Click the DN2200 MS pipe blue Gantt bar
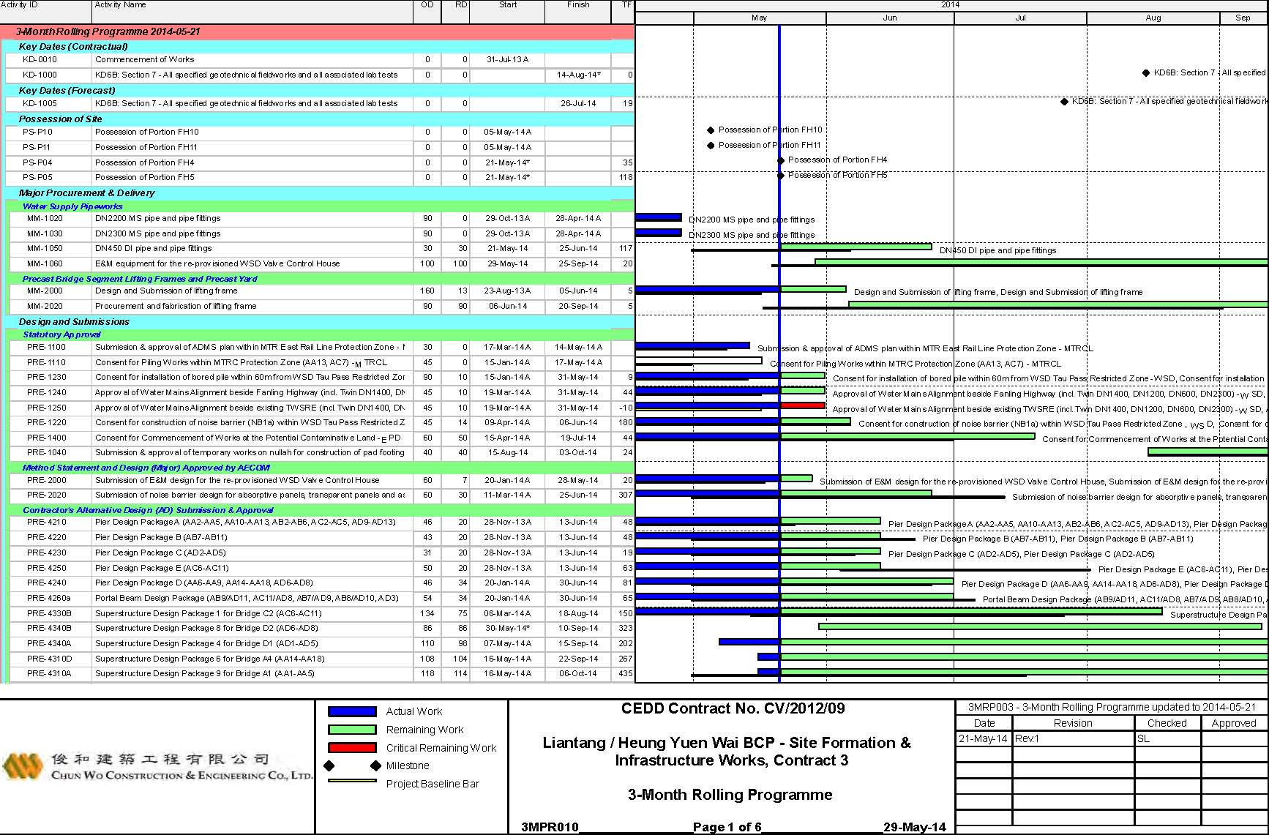The height and width of the screenshot is (835, 1269). tap(659, 217)
